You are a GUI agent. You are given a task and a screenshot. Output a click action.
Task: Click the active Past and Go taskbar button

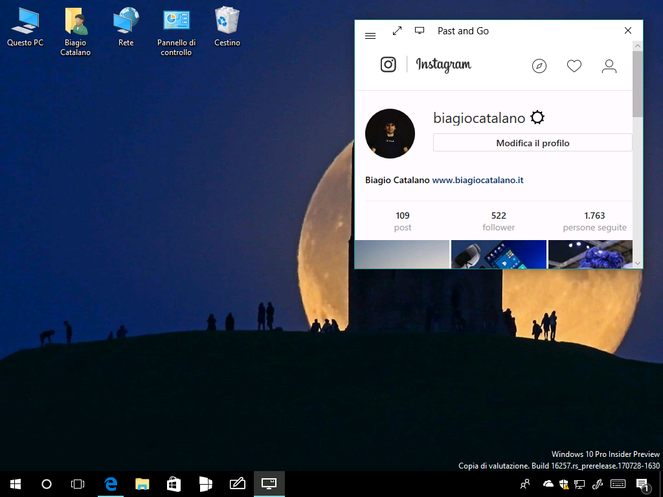269,484
